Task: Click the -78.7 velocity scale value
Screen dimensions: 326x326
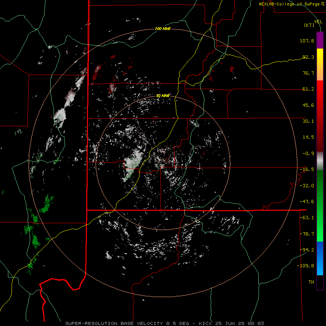Action: click(307, 234)
